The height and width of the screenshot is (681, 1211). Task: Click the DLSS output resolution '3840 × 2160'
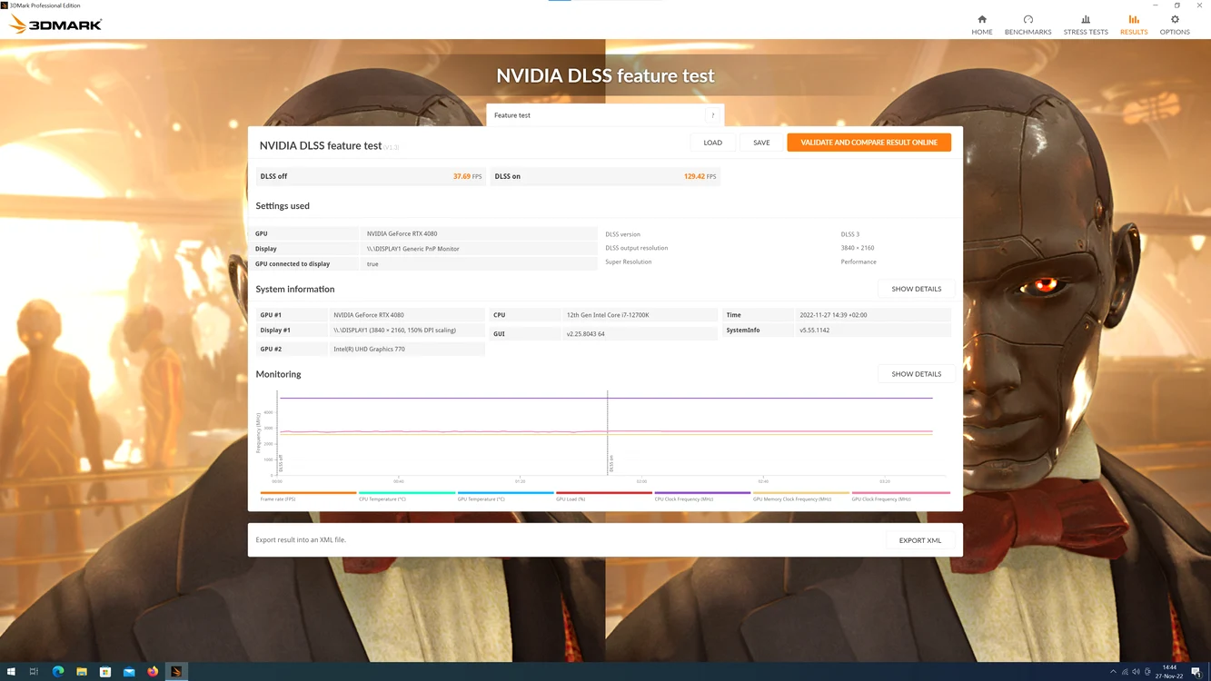pyautogui.click(x=858, y=248)
